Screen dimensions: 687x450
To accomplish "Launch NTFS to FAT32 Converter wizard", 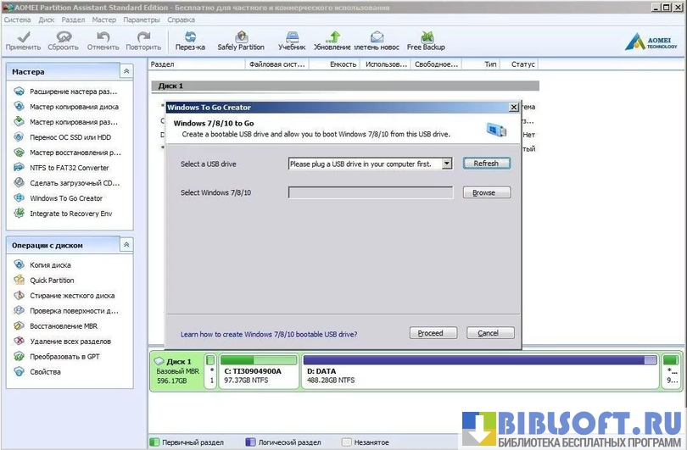I will pyautogui.click(x=69, y=168).
